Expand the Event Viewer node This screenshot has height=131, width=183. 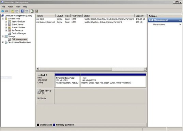pyautogui.click(x=6, y=25)
